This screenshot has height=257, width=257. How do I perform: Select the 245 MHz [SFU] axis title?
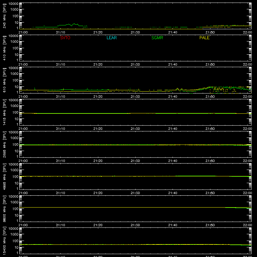[4, 16]
